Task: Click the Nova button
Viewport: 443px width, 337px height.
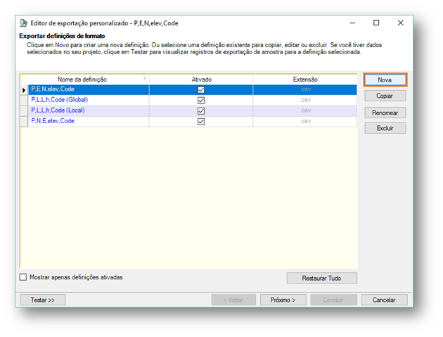Action: pos(385,80)
